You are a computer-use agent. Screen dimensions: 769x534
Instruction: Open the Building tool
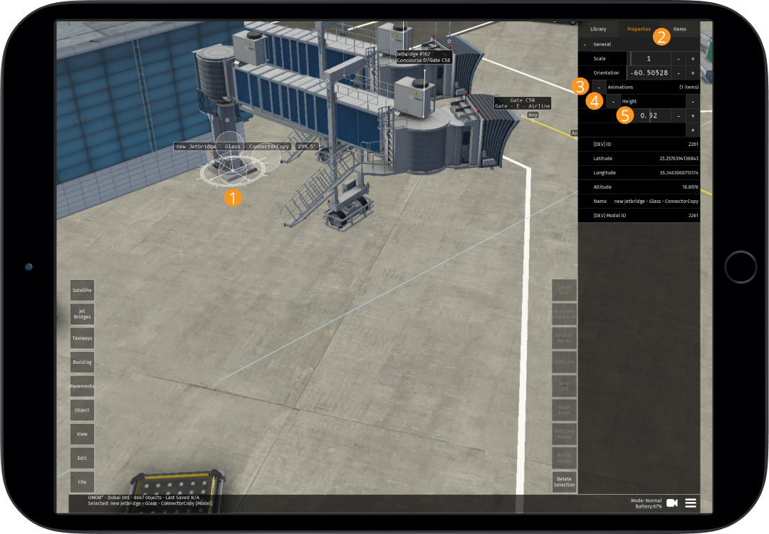tap(82, 362)
